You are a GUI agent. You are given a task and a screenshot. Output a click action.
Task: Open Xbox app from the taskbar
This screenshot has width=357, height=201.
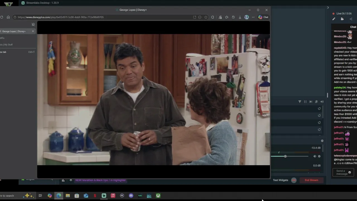[x=158, y=196]
